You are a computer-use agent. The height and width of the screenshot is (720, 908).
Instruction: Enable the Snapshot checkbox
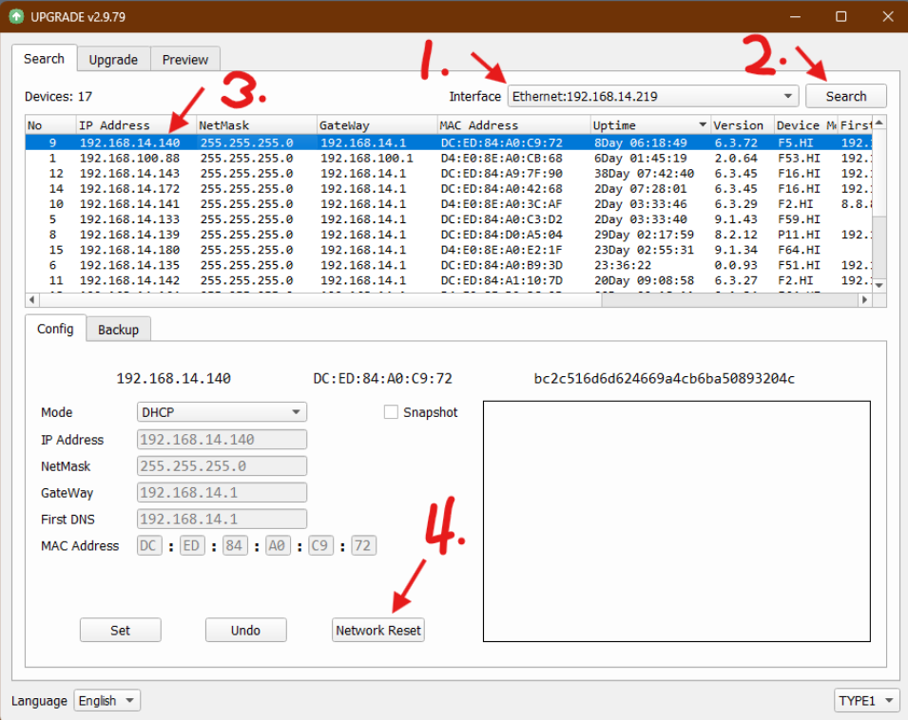coord(391,412)
